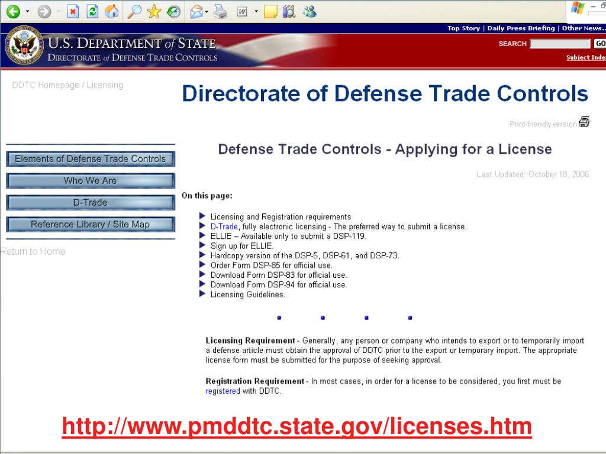Viewport: 606px width, 454px height.
Task: Click the Refresh page icon
Action: [92, 12]
